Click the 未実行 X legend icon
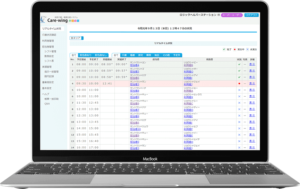This screenshot has width=300, height=189. tap(247, 49)
